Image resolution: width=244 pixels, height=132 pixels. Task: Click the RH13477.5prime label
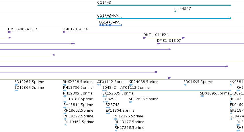129,122
